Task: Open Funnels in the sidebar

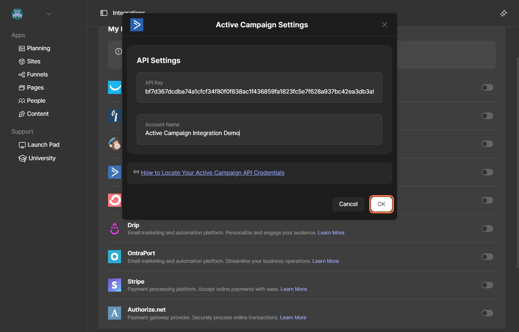Action: tap(37, 74)
